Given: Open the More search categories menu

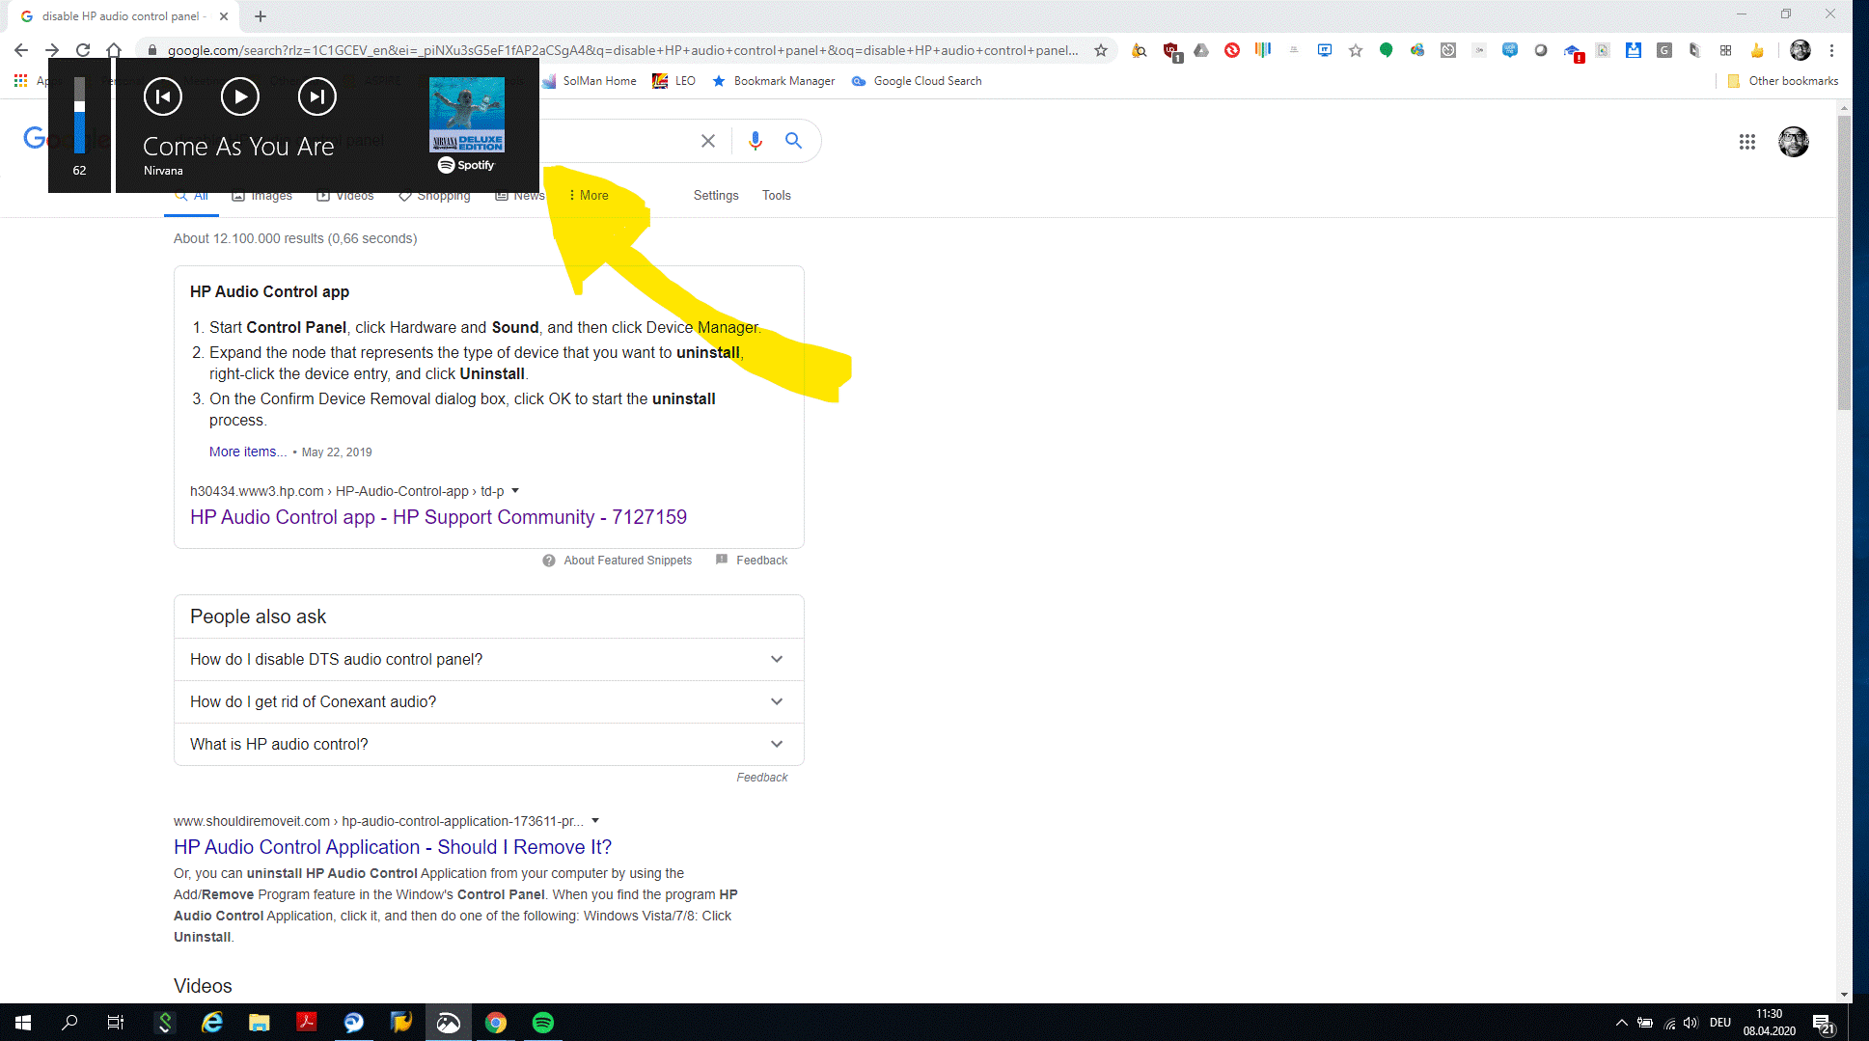Looking at the screenshot, I should (x=589, y=195).
